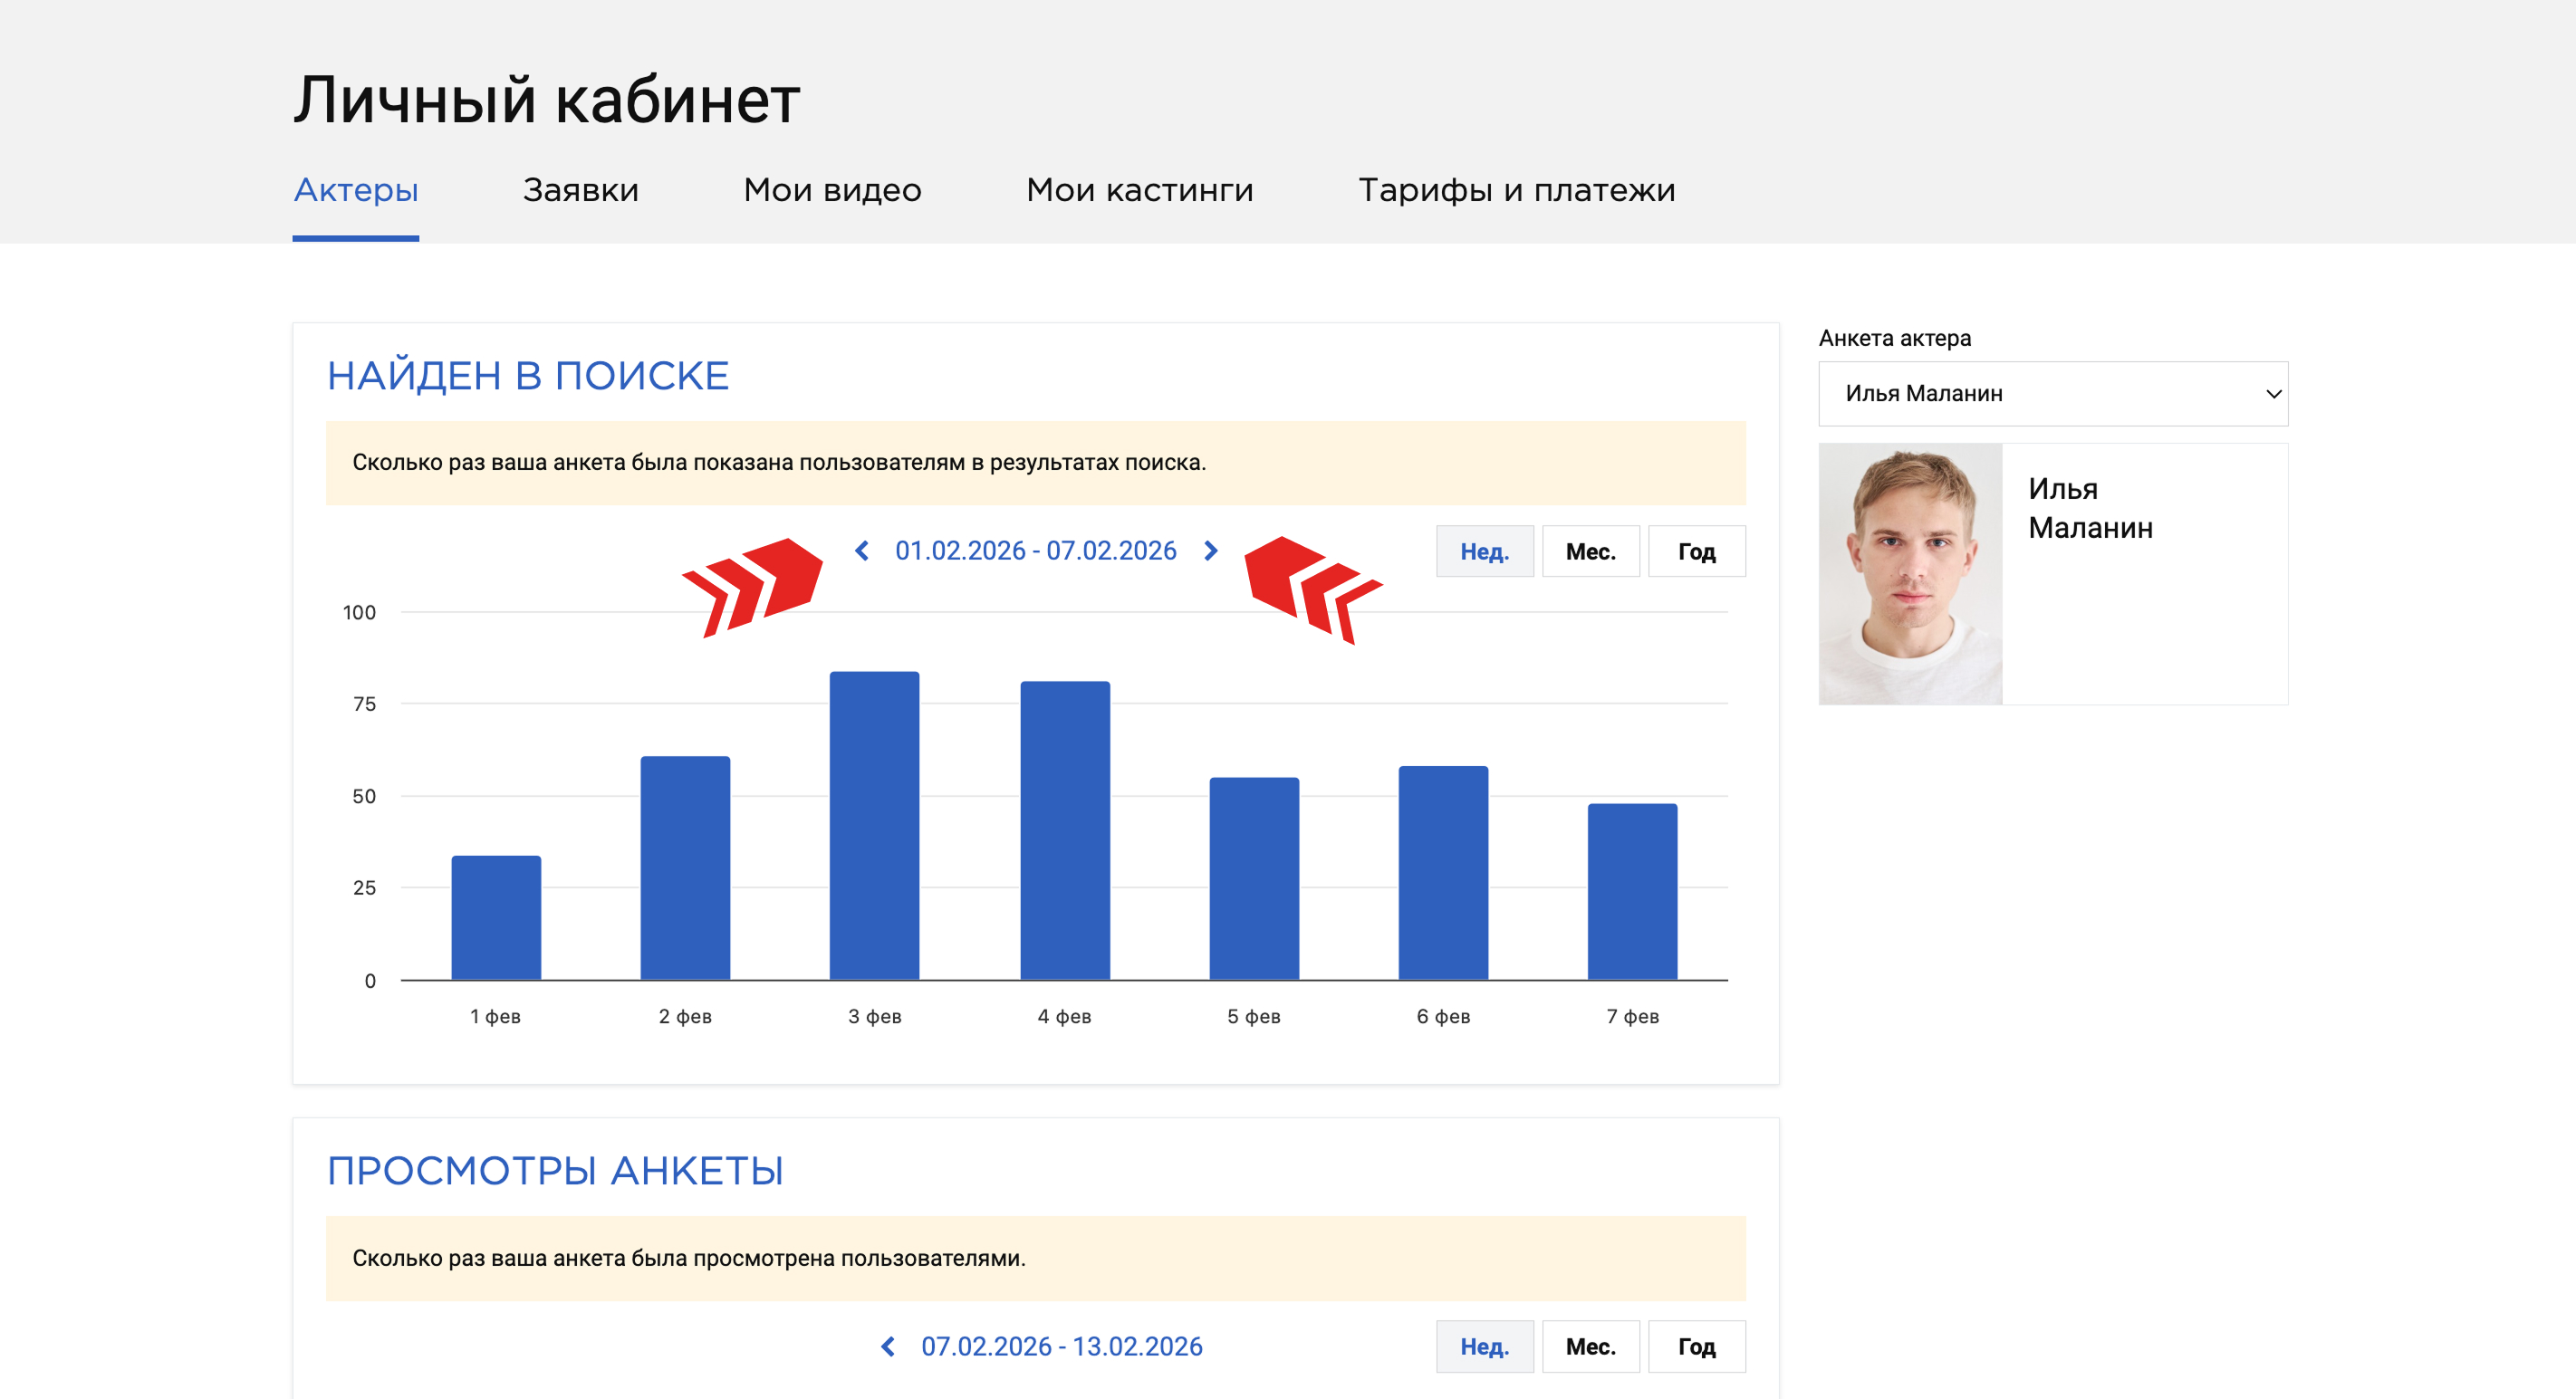Click the 3 фев bar in chart

pyautogui.click(x=874, y=825)
